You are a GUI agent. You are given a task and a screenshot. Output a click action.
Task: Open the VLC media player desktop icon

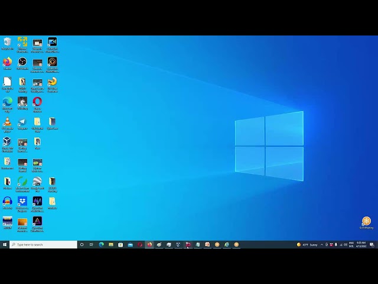[x=7, y=125]
